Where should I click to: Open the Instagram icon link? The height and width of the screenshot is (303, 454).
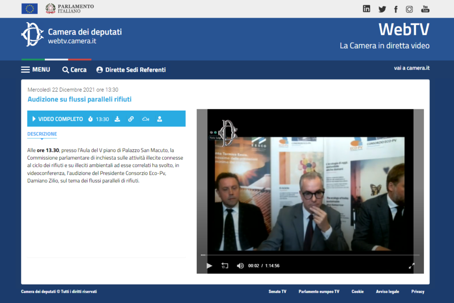coord(410,9)
